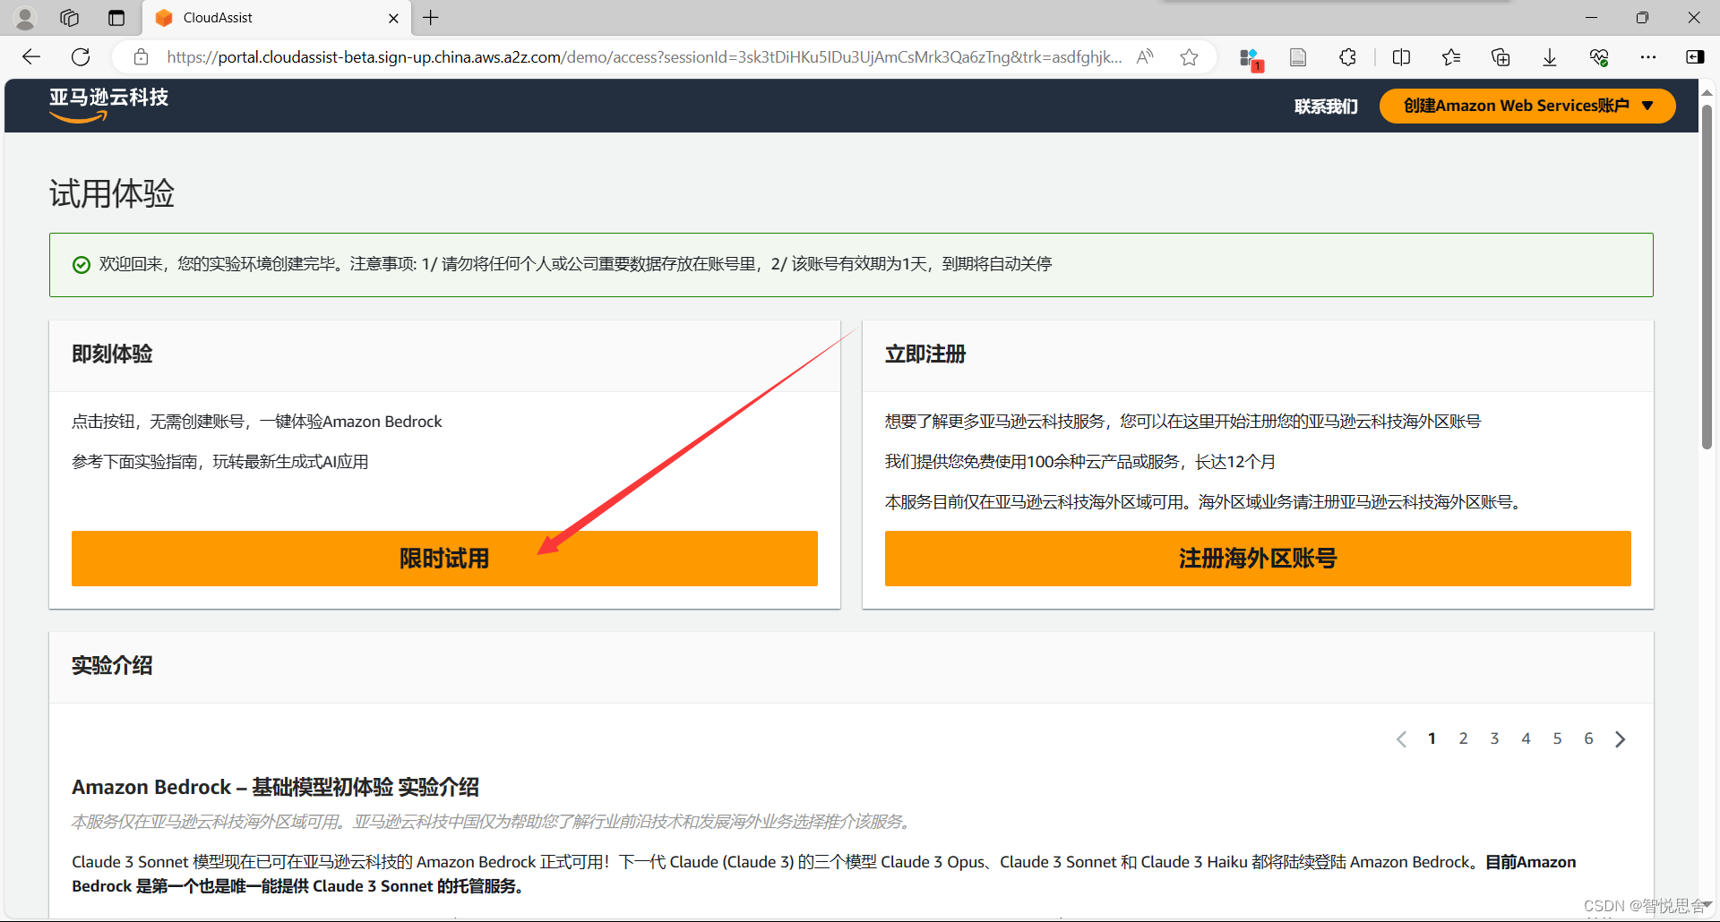Open the profile avatar icon
This screenshot has width=1720, height=922.
coord(25,18)
